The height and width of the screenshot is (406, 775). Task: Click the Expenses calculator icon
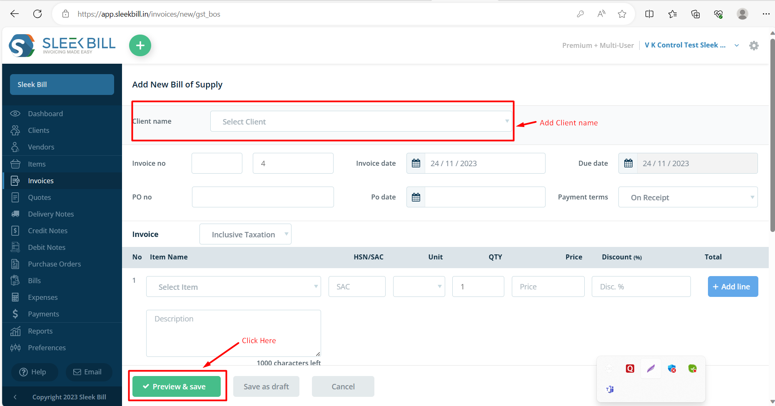click(15, 297)
